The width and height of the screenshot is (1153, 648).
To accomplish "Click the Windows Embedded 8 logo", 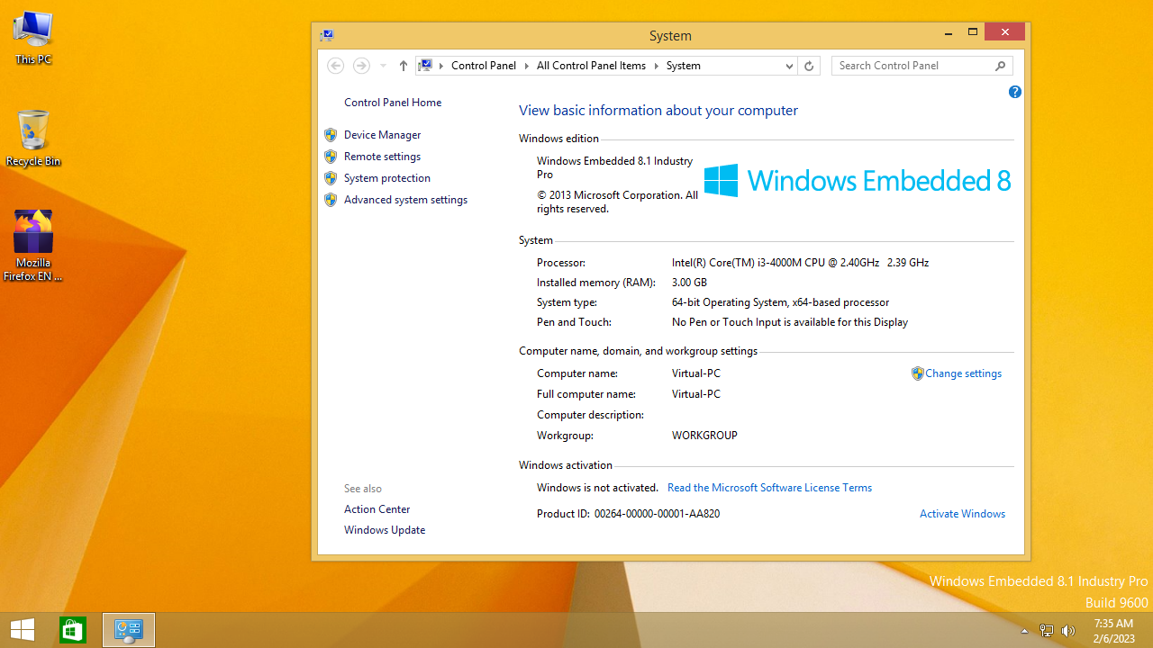I will pyautogui.click(x=858, y=181).
